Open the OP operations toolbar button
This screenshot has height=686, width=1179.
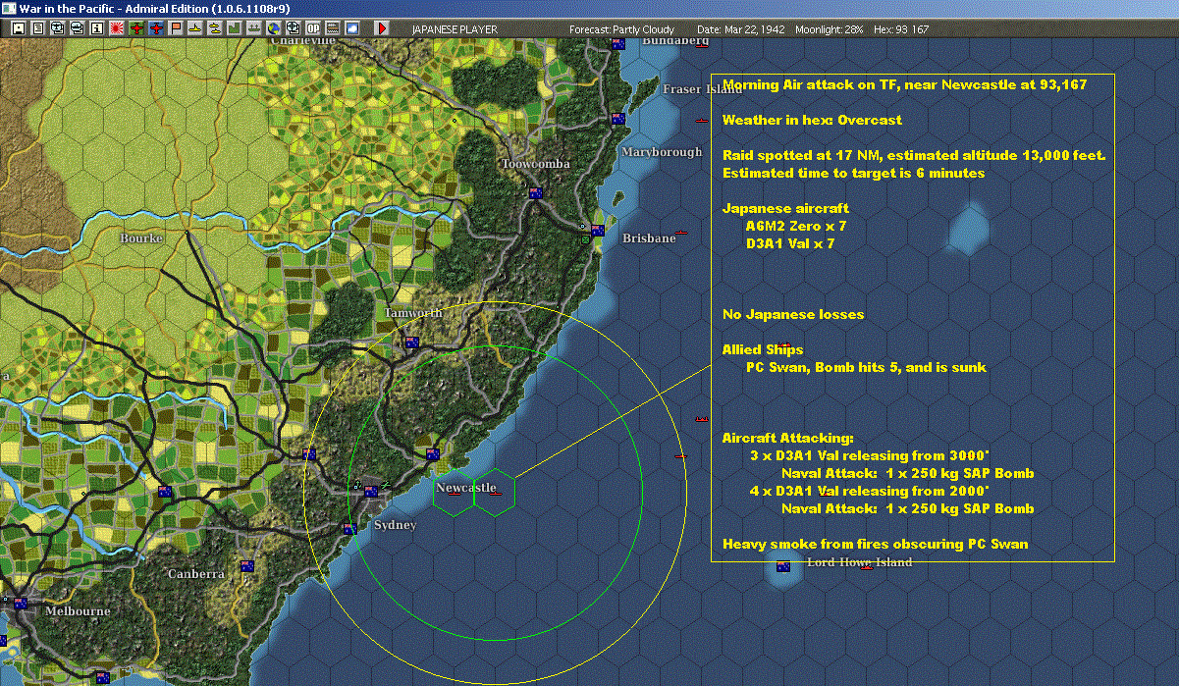click(312, 29)
